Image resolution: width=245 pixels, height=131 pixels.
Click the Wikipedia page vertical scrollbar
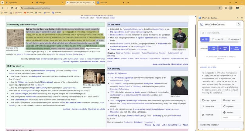pyautogui.click(x=195, y=41)
